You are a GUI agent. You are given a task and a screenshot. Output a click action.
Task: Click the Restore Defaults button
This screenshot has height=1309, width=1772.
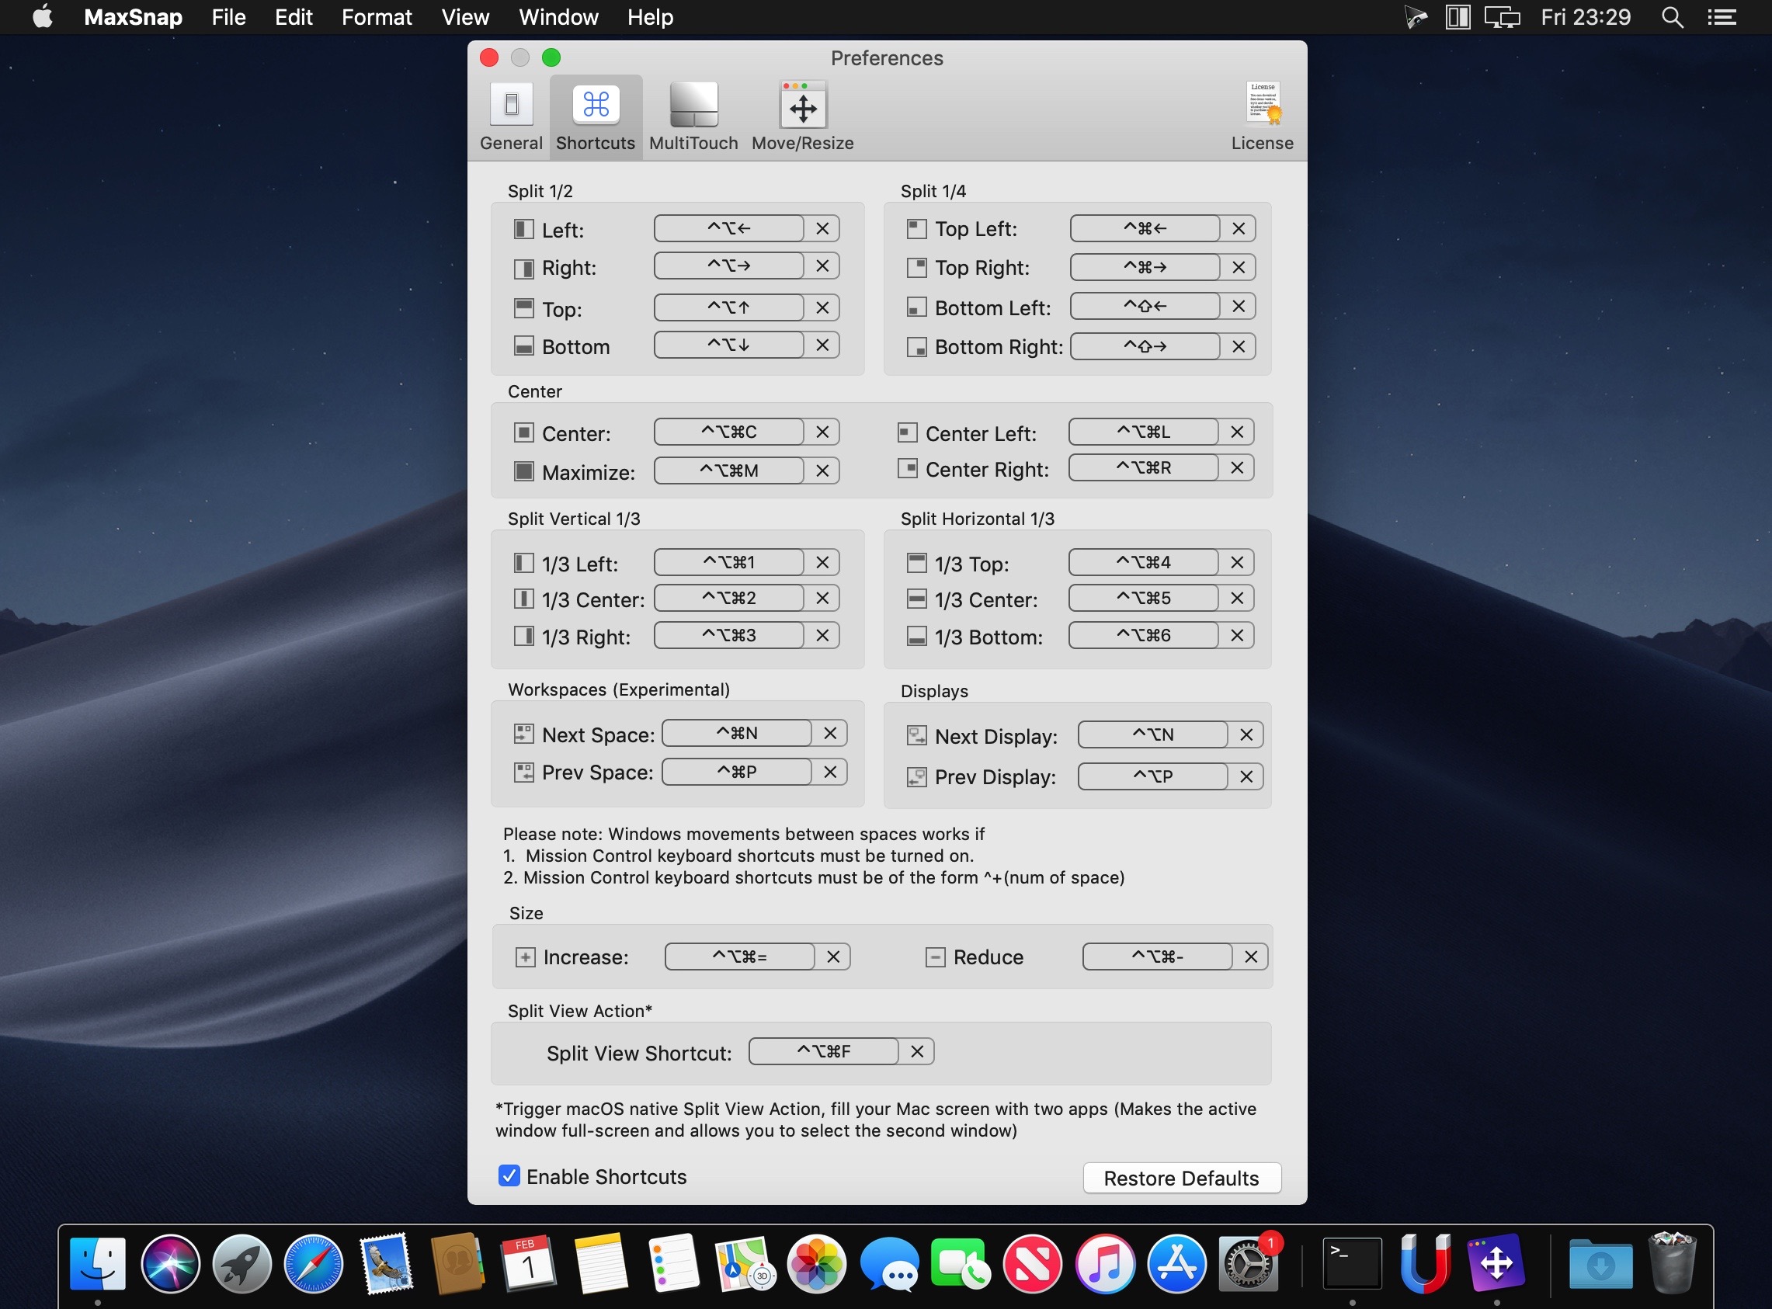point(1181,1179)
